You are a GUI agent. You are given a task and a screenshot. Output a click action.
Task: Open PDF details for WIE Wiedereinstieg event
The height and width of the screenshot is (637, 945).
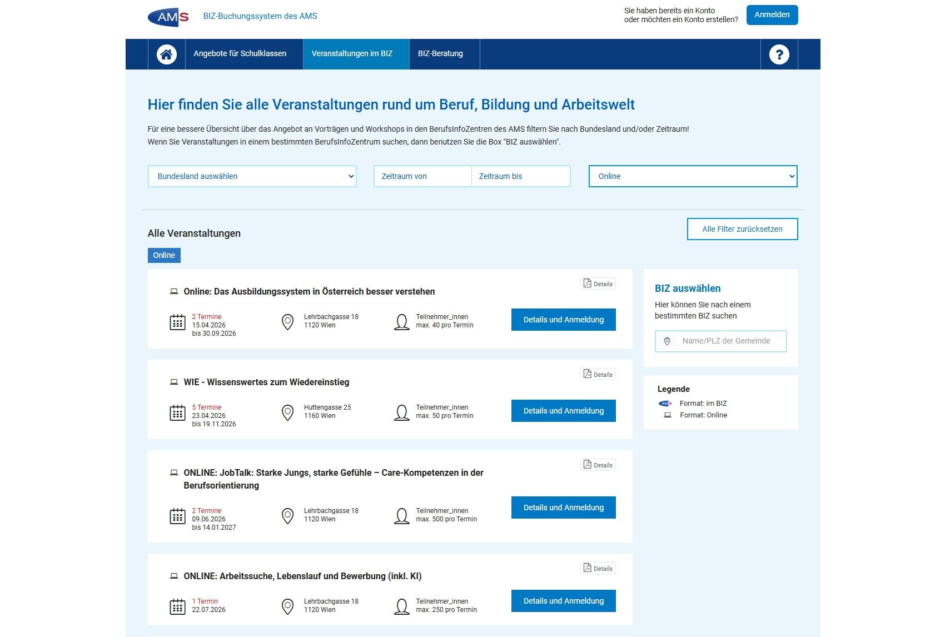598,374
